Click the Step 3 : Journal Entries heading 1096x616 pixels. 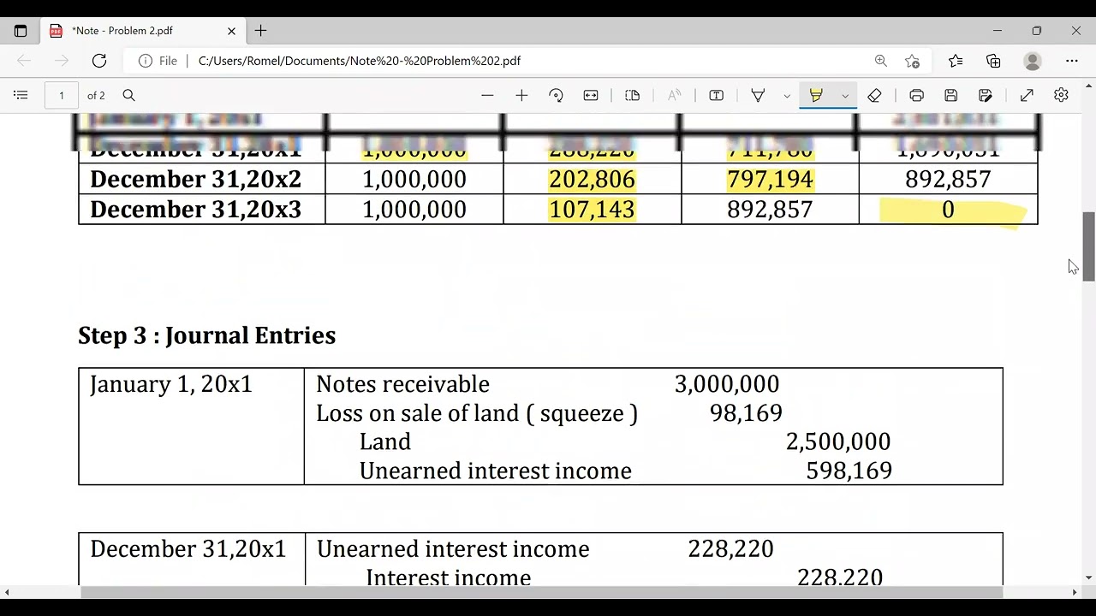click(x=206, y=335)
